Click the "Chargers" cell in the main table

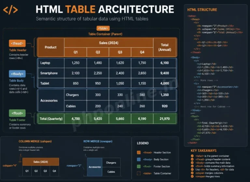tap(76, 95)
